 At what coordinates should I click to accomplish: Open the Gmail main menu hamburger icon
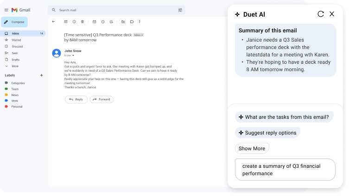pos(6,10)
